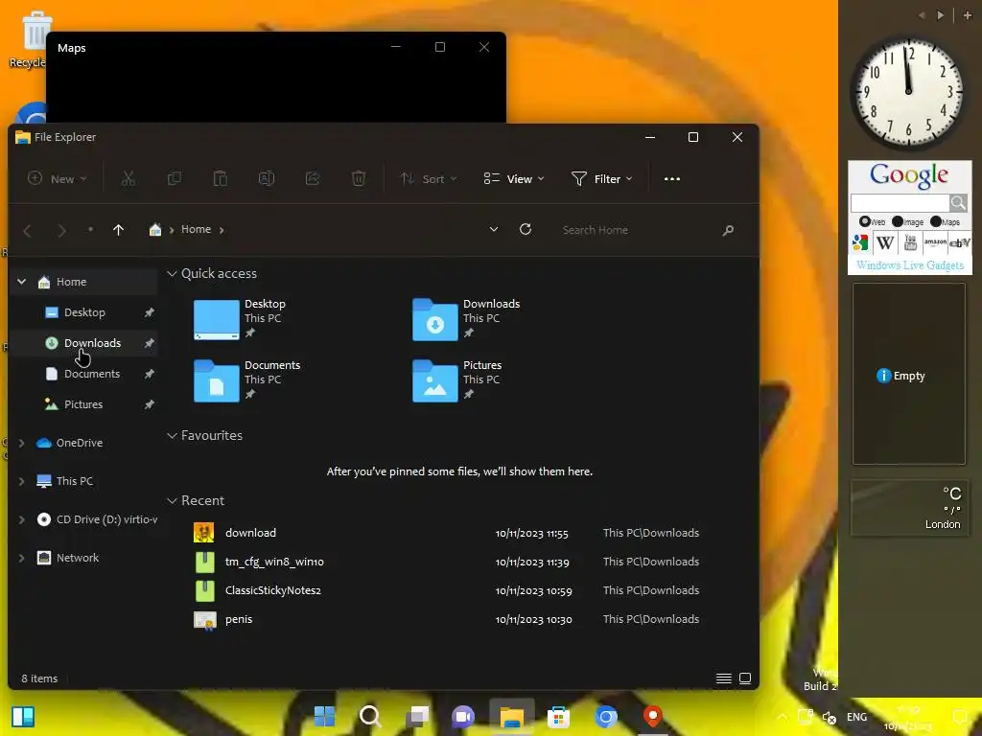
Task: Click the home icon in the address bar
Action: click(x=155, y=229)
